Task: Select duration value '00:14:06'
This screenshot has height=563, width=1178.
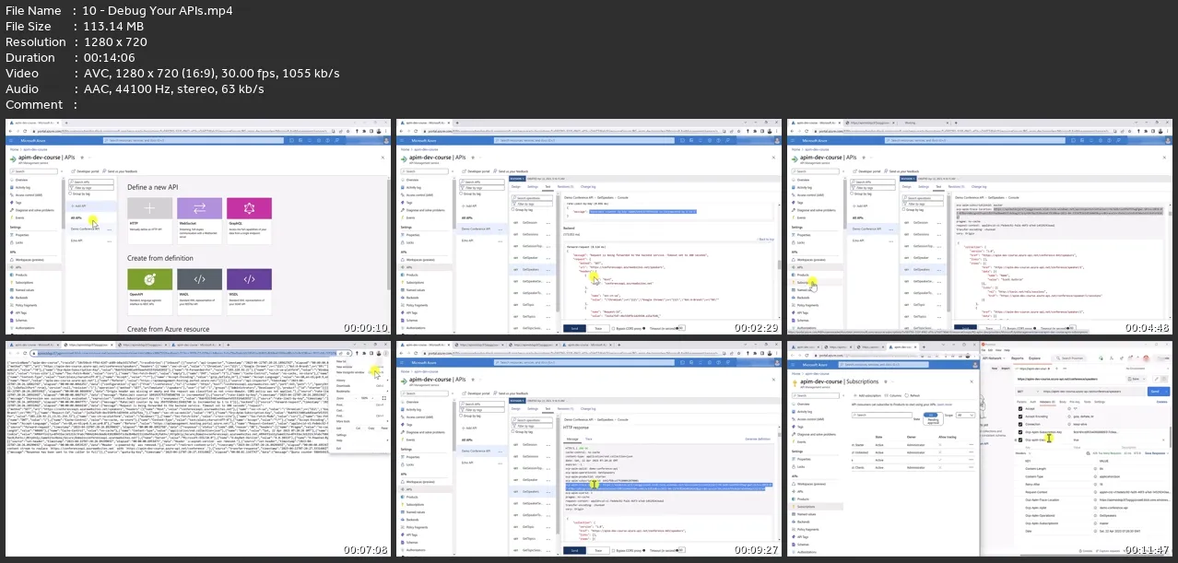Action: pyautogui.click(x=108, y=58)
